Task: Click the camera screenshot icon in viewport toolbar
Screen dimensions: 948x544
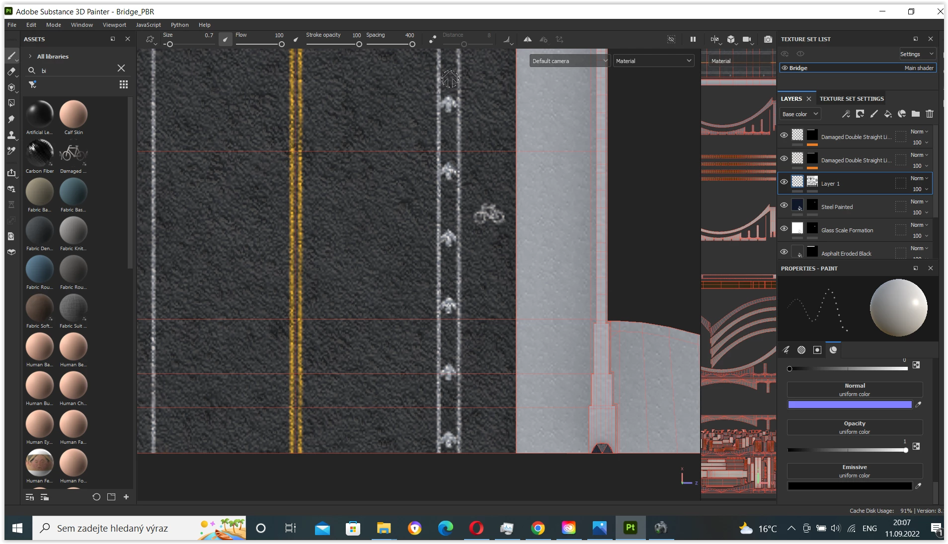Action: click(x=768, y=39)
